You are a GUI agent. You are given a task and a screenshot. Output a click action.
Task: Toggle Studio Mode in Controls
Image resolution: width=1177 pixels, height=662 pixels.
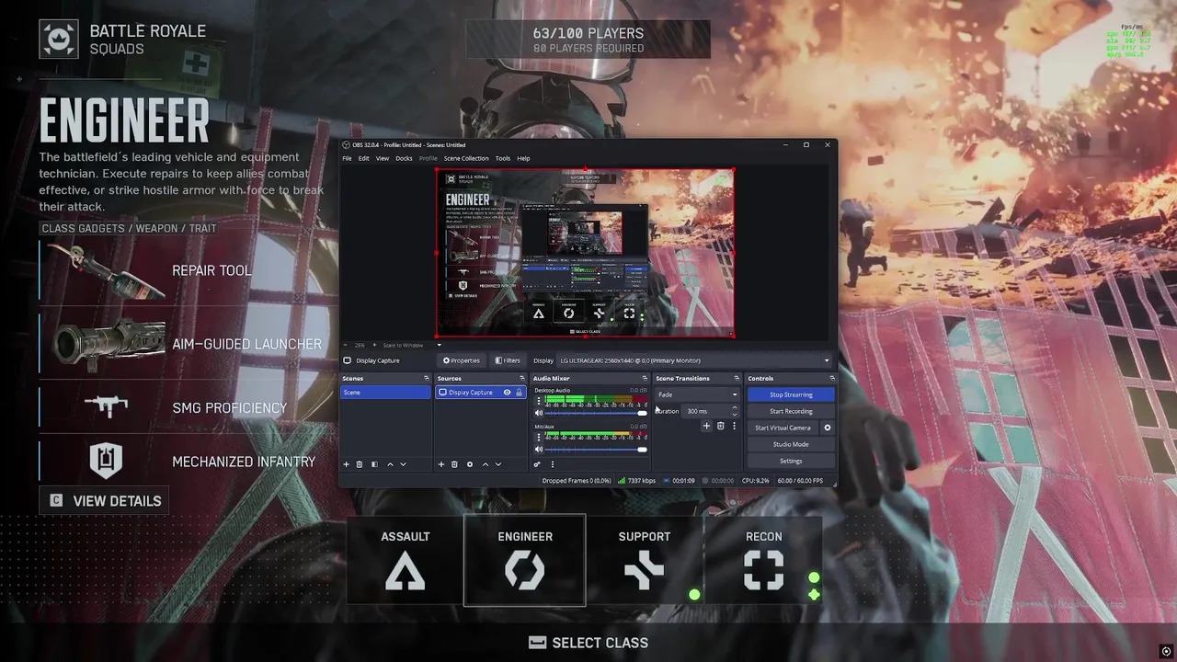(791, 444)
